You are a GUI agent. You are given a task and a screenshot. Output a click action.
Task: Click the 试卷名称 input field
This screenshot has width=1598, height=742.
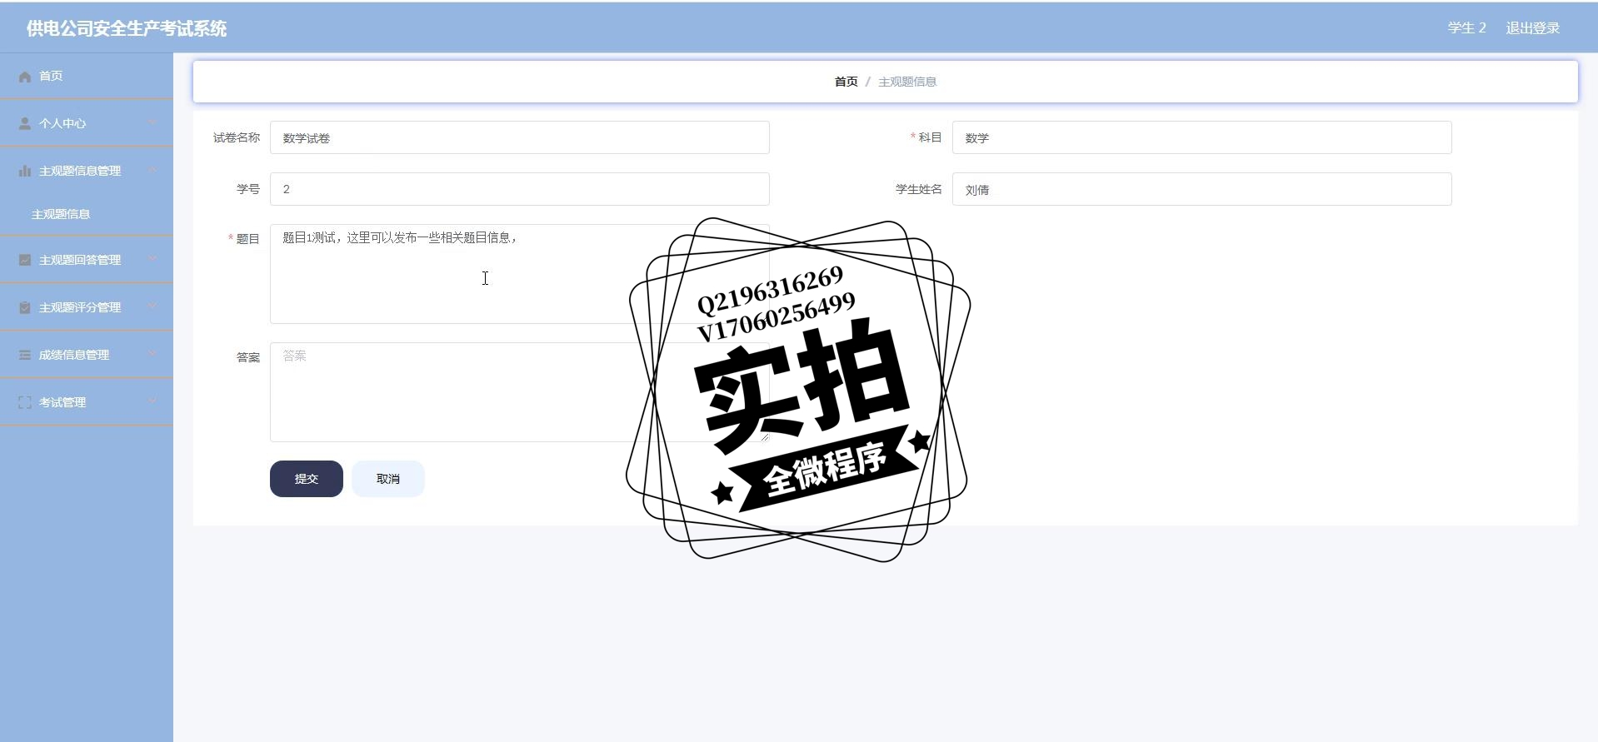pos(520,137)
